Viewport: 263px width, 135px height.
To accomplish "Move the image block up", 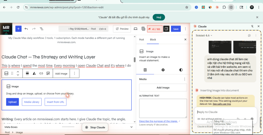I will click(x=18, y=72).
